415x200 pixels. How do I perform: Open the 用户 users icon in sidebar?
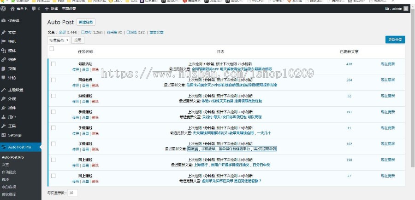click(x=4, y=117)
